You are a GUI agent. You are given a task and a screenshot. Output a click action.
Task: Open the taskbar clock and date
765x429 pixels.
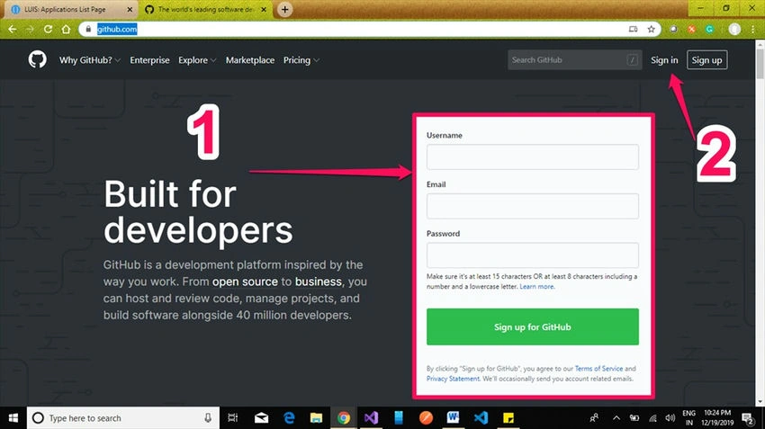(717, 418)
